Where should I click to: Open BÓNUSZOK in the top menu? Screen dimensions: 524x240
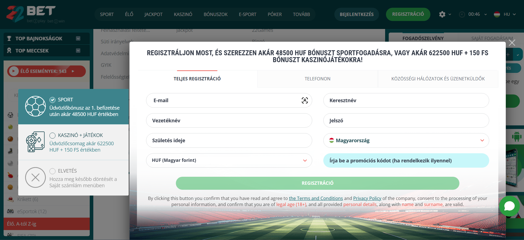(216, 14)
